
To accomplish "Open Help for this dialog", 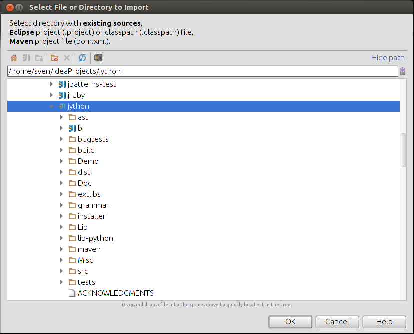I will coord(384,322).
